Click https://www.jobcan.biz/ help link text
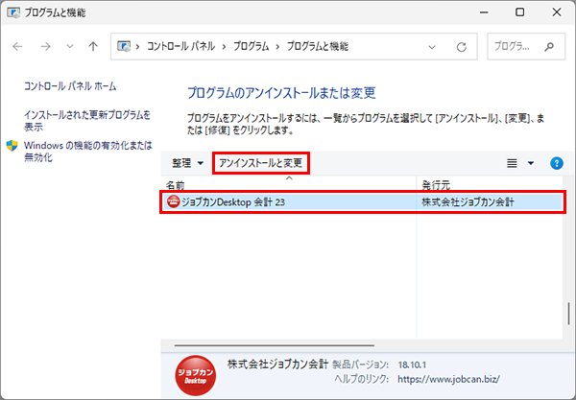The image size is (576, 400). point(448,379)
